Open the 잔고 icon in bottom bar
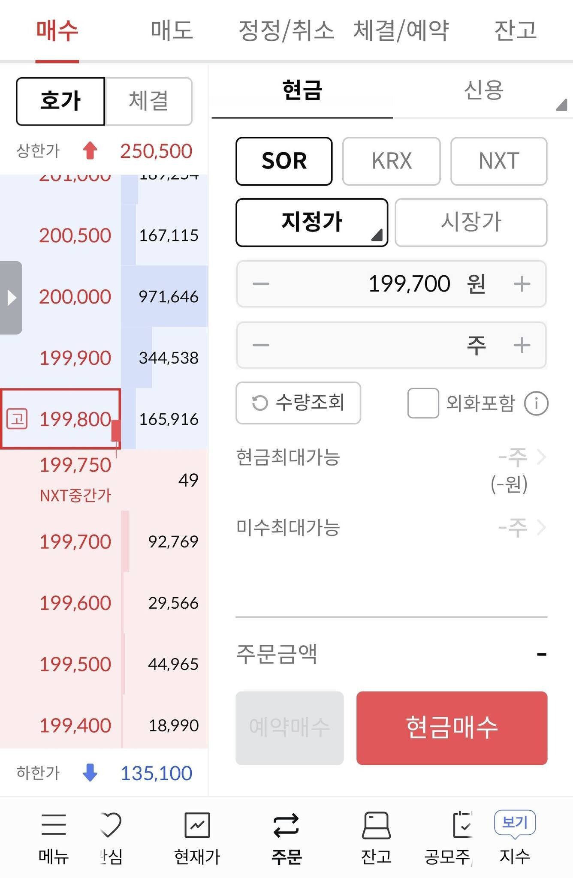This screenshot has height=878, width=573. click(376, 825)
